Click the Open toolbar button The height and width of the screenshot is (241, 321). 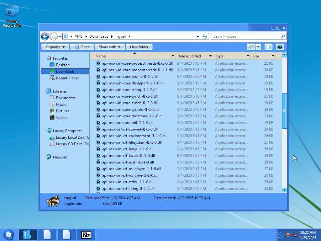tap(82, 47)
